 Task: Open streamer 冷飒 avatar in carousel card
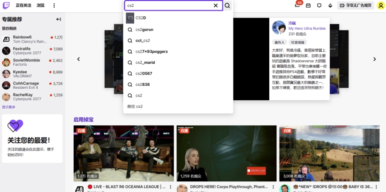coord(279,28)
